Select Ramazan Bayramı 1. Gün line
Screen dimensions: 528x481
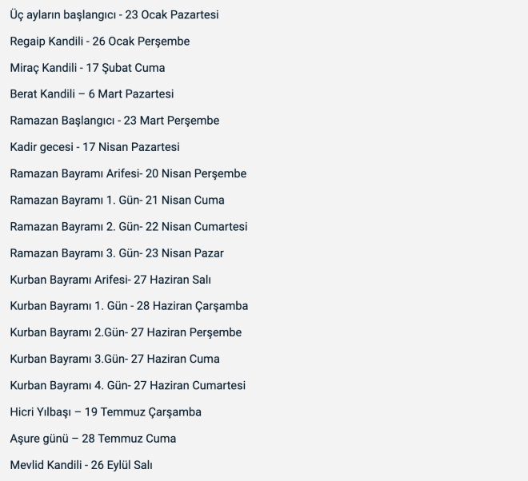(x=117, y=200)
